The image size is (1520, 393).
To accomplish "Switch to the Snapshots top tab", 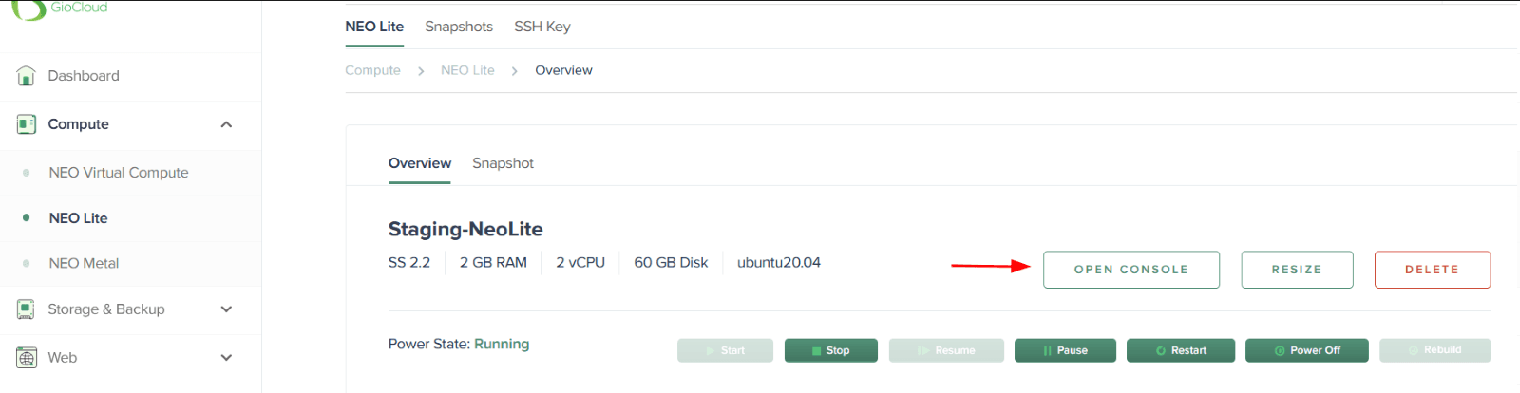I will pyautogui.click(x=459, y=27).
